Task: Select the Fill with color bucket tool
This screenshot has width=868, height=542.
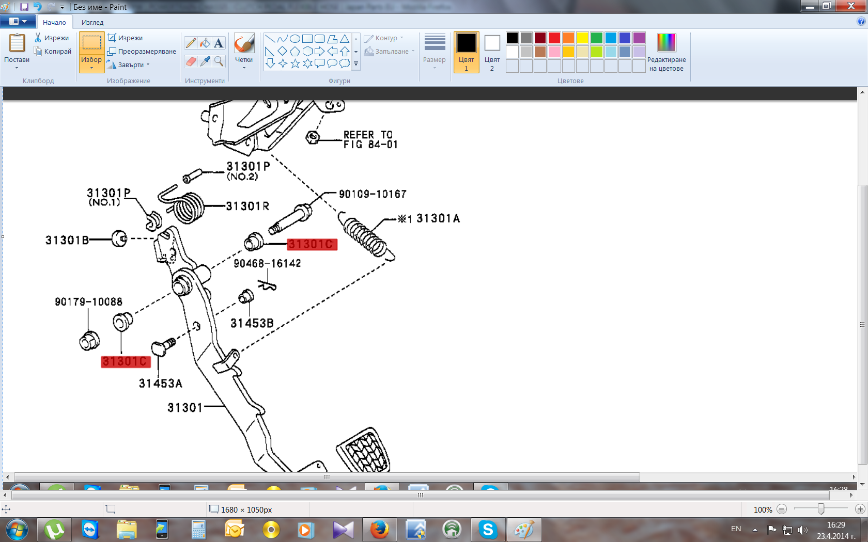Action: pos(205,43)
